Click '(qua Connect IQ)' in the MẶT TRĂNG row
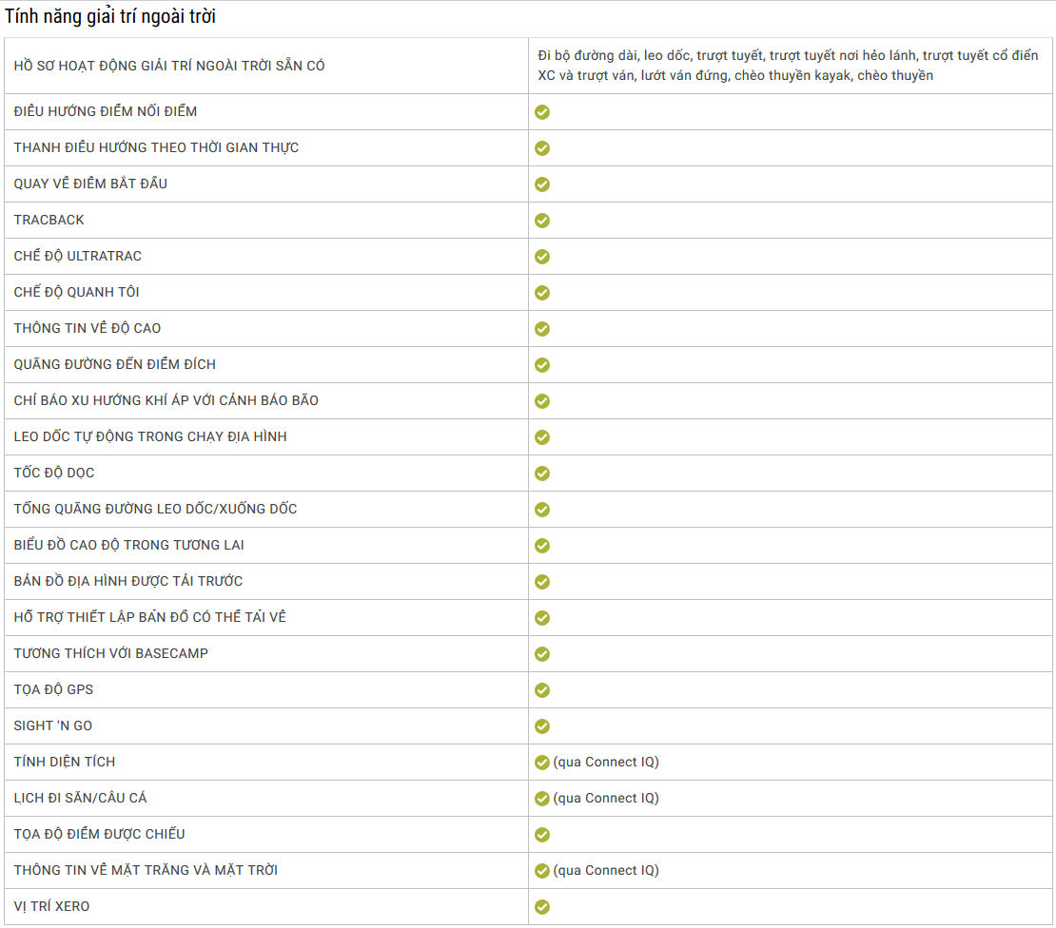This screenshot has height=928, width=1056. [x=606, y=871]
